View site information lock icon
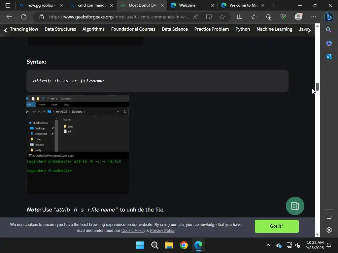 pos(42,17)
